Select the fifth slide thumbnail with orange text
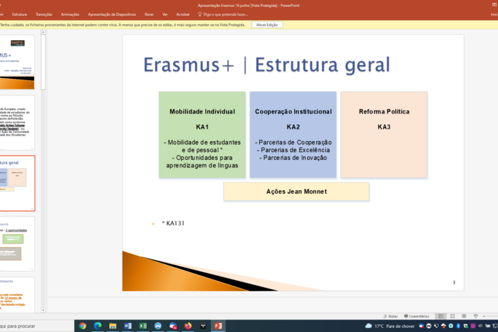498x332 pixels. tap(17, 295)
